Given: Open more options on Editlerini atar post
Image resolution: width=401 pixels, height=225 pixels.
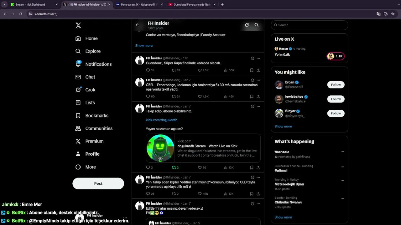Looking at the screenshot, I should 258,204.
